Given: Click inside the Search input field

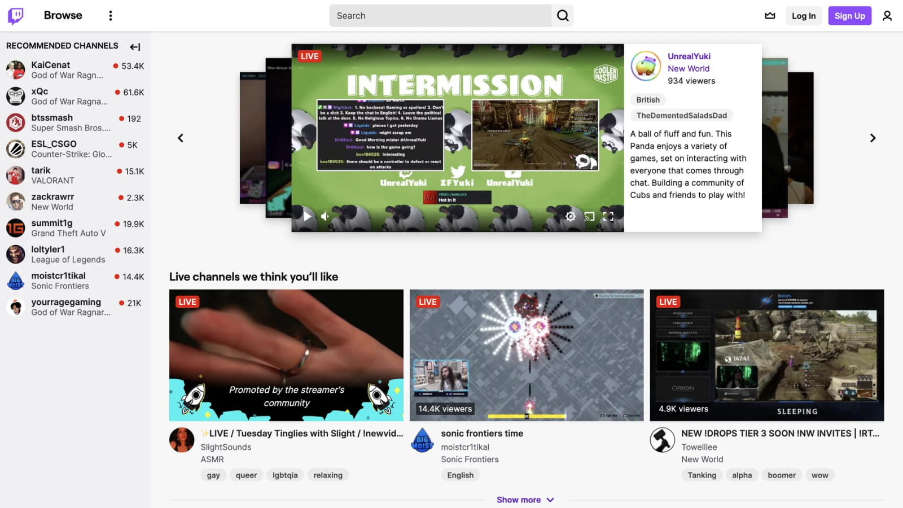Looking at the screenshot, I should tap(440, 15).
